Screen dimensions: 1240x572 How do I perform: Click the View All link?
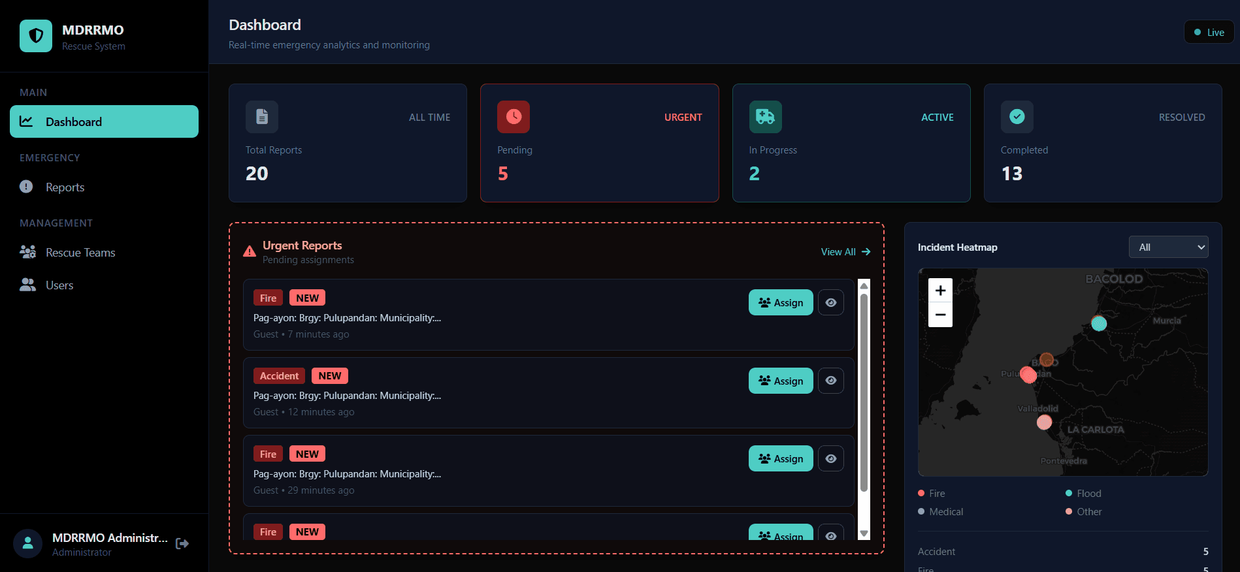tap(845, 252)
